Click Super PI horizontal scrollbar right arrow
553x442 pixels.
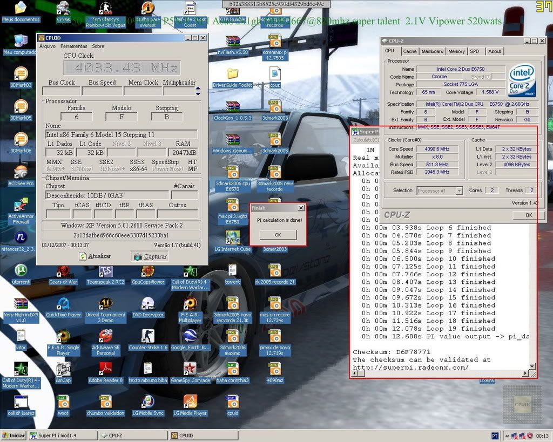(x=526, y=373)
